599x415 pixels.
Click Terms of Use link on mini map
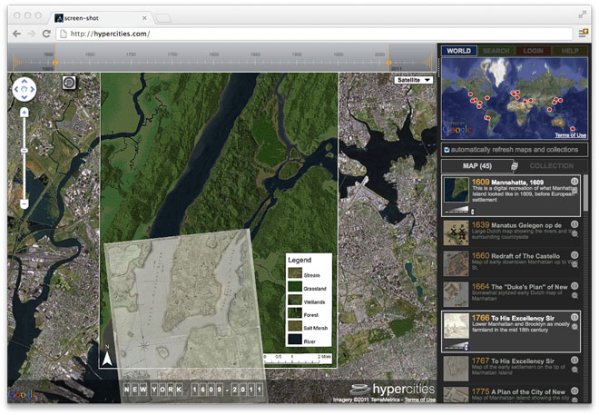pyautogui.click(x=570, y=134)
